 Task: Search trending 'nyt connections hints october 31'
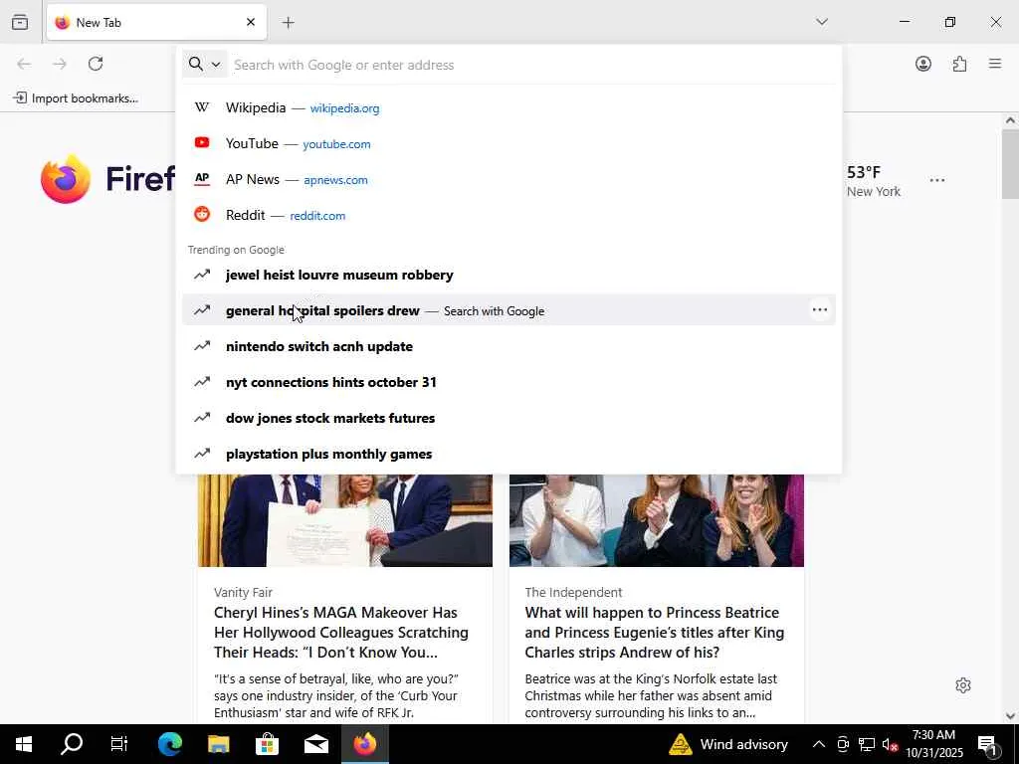[509, 382]
